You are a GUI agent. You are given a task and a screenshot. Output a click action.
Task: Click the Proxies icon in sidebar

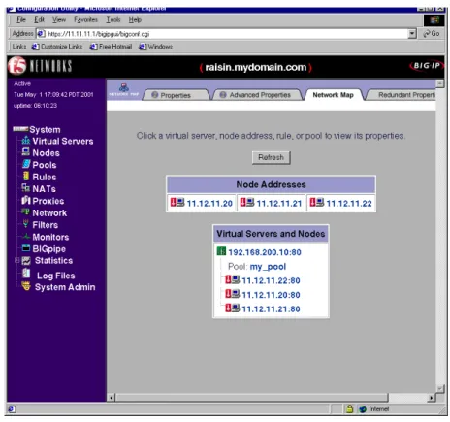coord(26,200)
